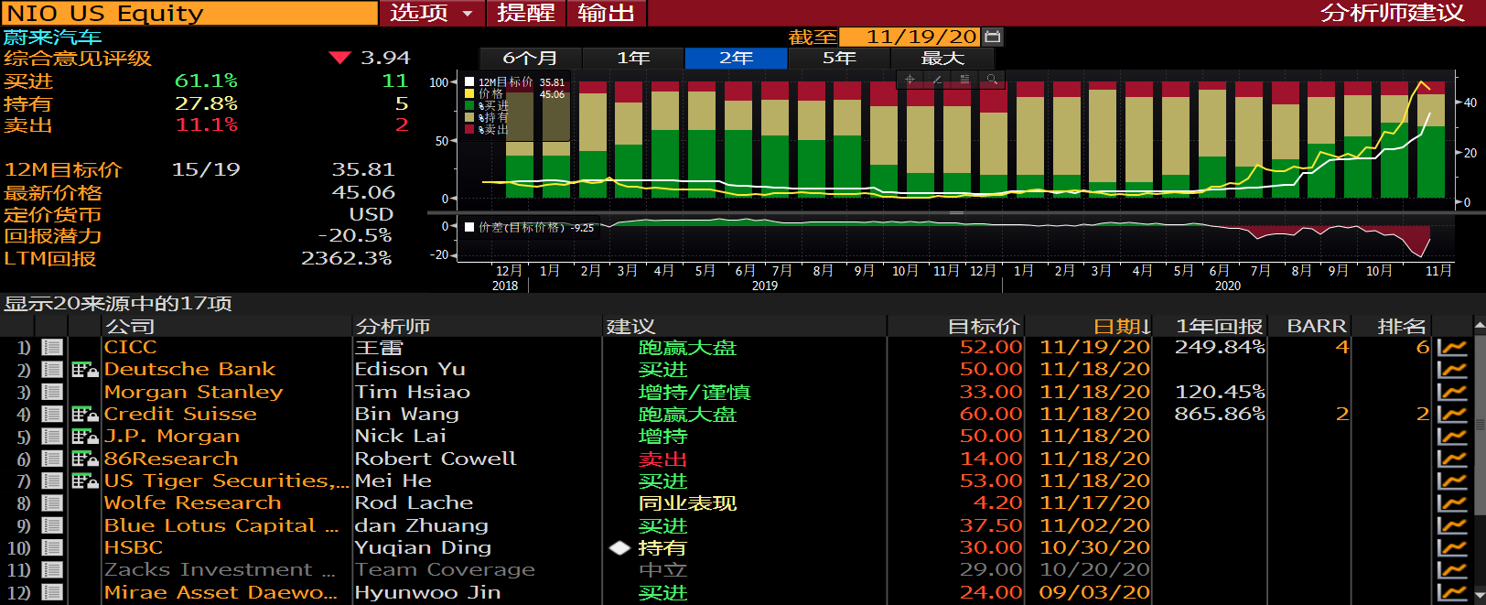
Task: Select the crosshair tool on the chart
Action: 910,80
